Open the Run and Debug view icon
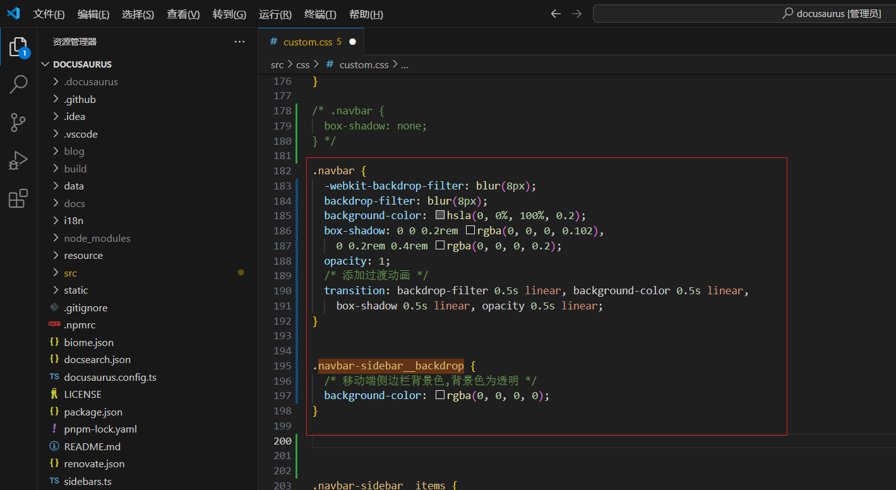896x490 pixels. coord(18,160)
